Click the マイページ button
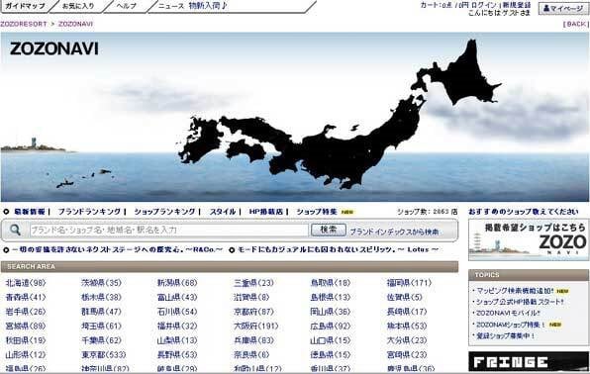Screen dimensions: 590x374 click(563, 8)
